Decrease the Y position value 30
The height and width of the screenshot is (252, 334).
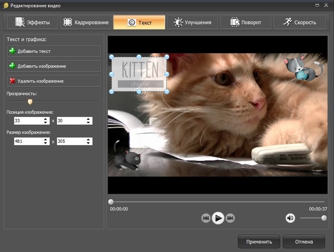point(88,122)
